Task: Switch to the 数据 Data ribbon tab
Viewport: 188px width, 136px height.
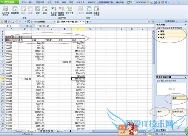Action: 57,2
